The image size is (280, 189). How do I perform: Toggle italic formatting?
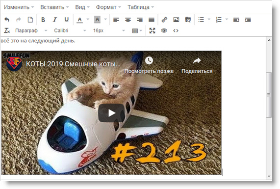55,20
